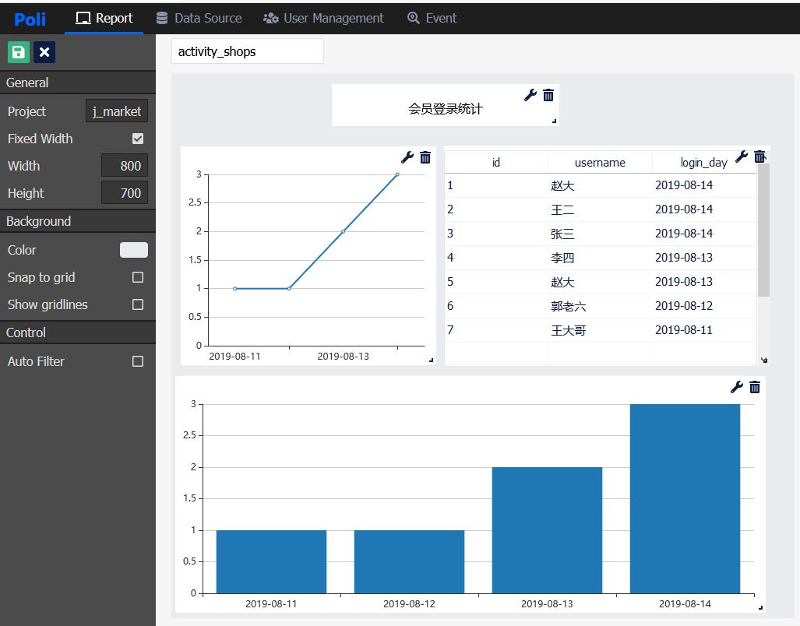Viewport: 800px width, 626px height.
Task: Enable the Snap to grid checkbox
Action: (138, 277)
